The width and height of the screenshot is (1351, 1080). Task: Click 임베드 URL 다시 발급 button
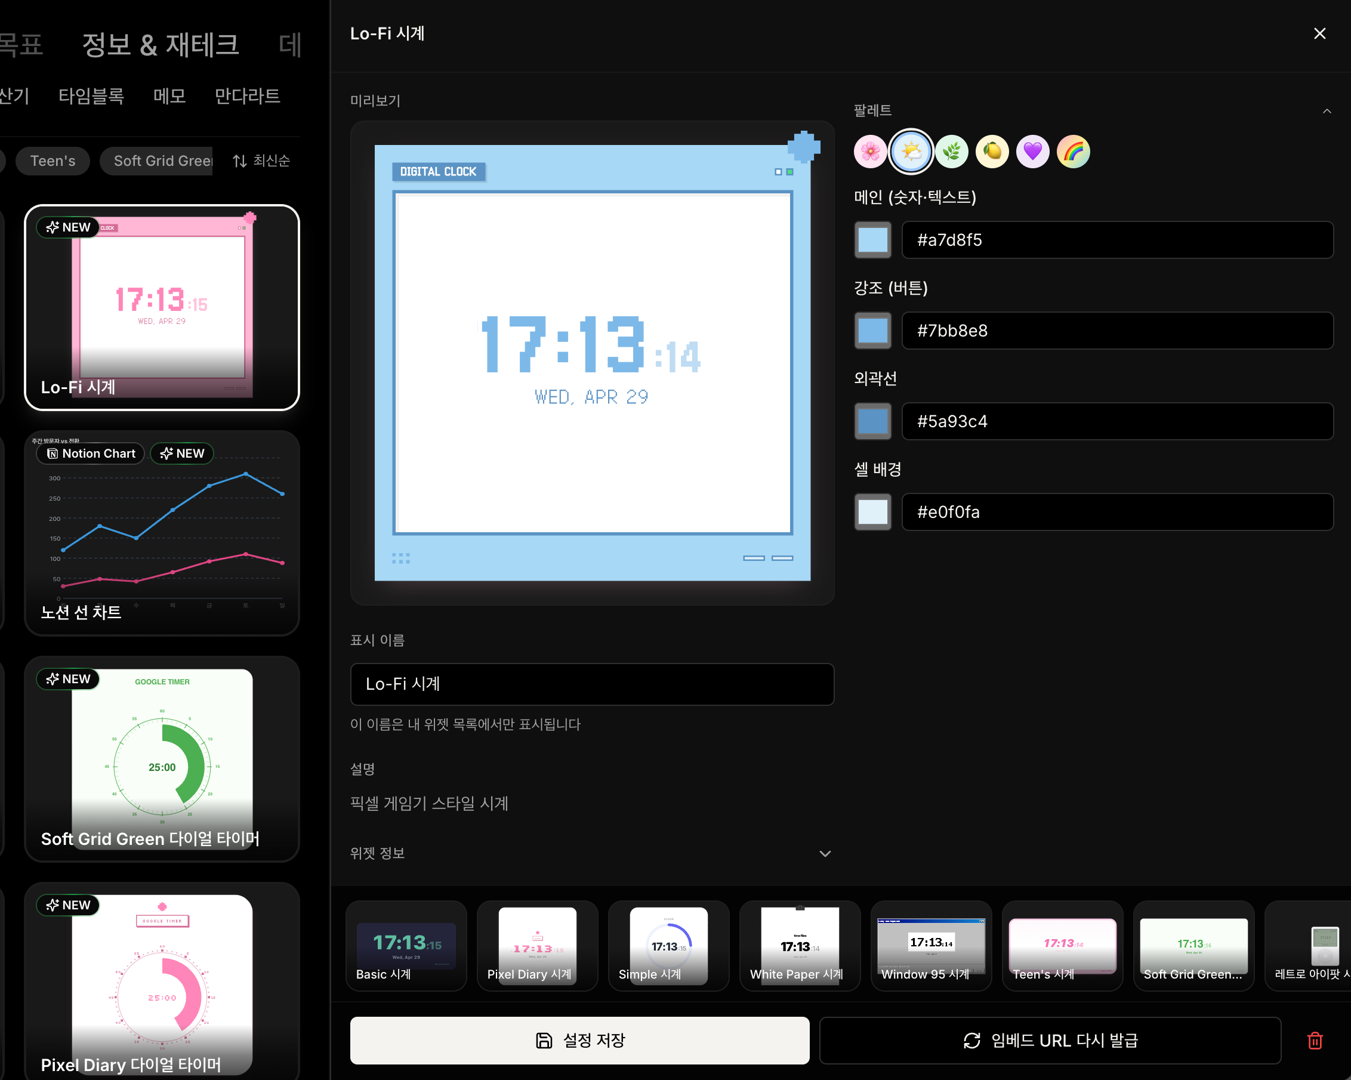(1050, 1041)
